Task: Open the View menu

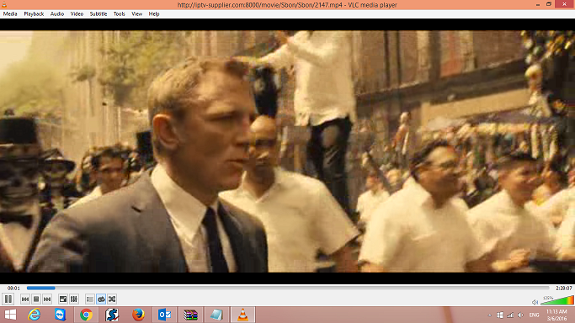Action: [136, 14]
